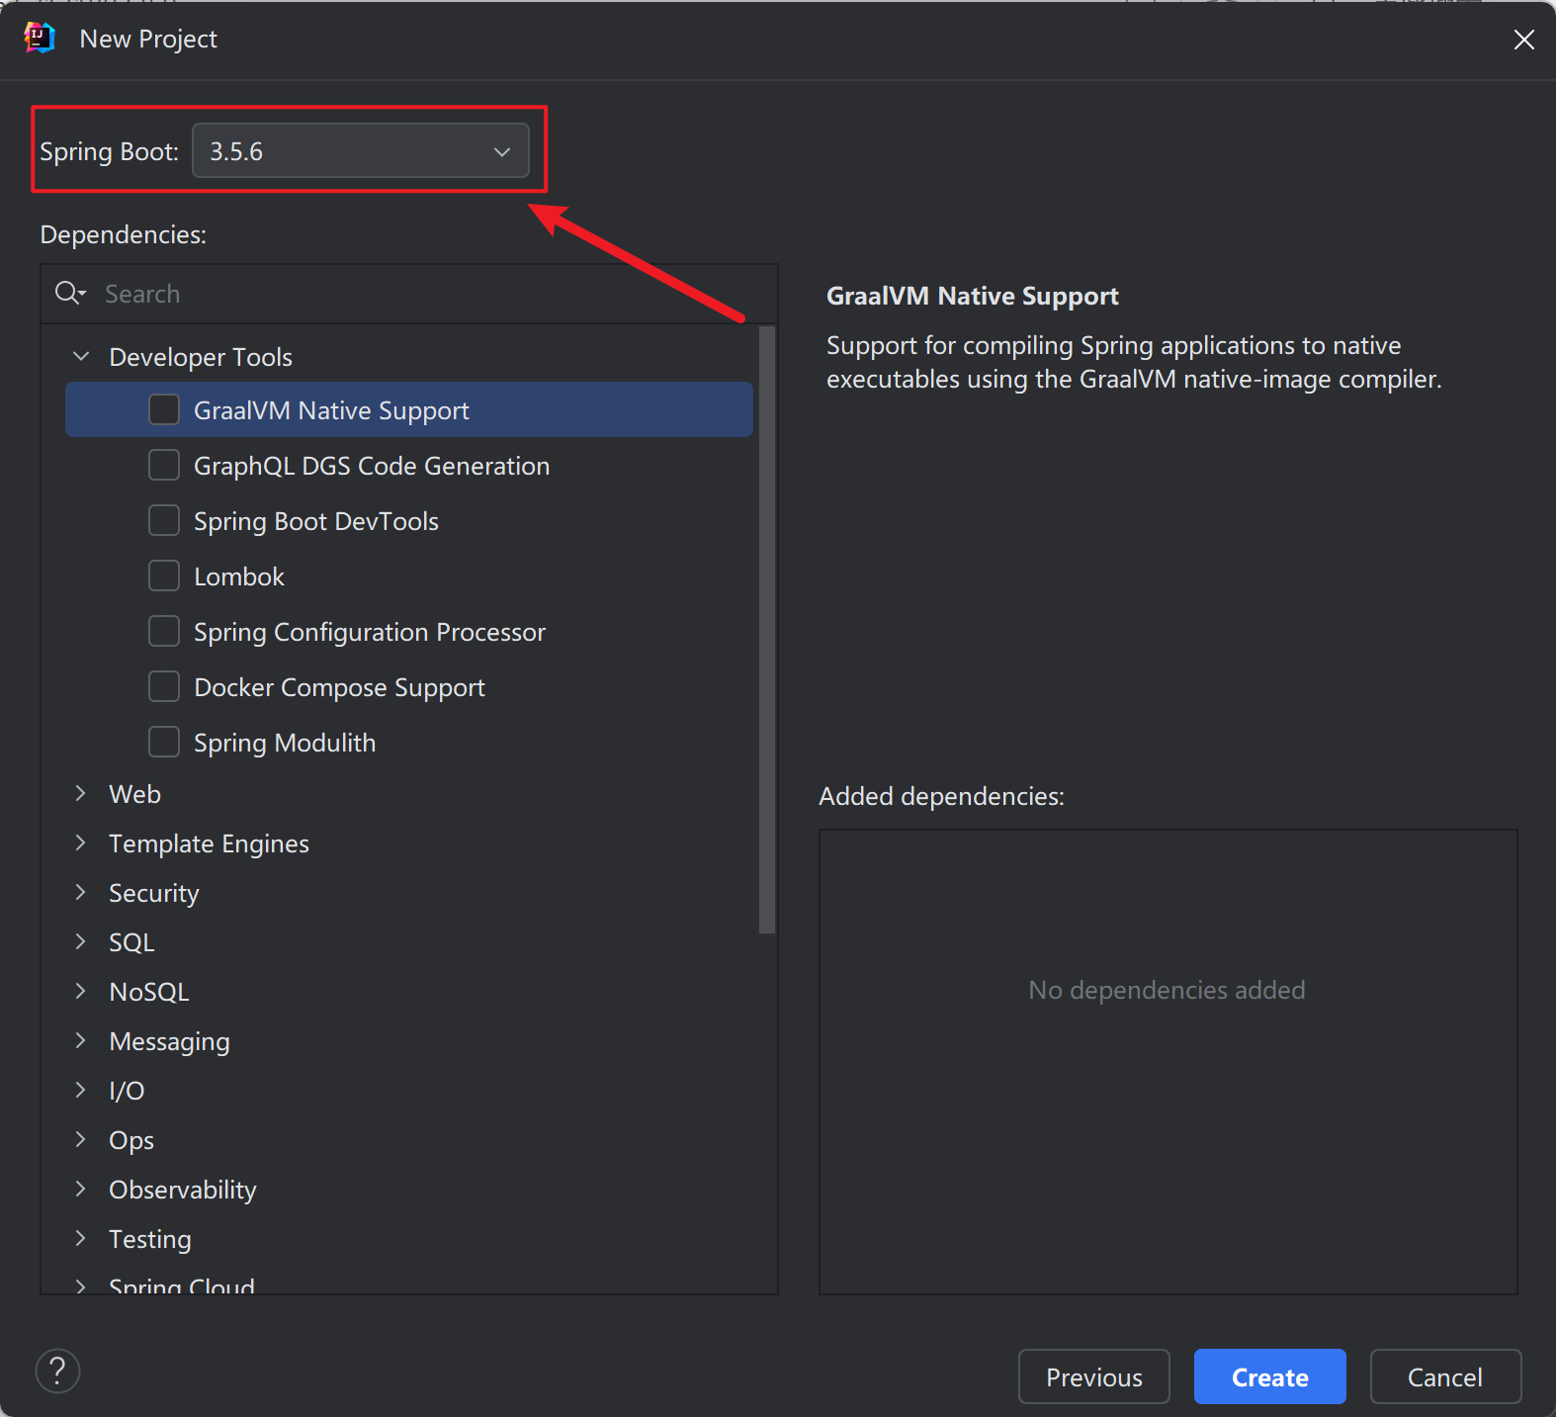Select the Spring Configuration Processor label
Image resolution: width=1556 pixels, height=1417 pixels.
370,632
